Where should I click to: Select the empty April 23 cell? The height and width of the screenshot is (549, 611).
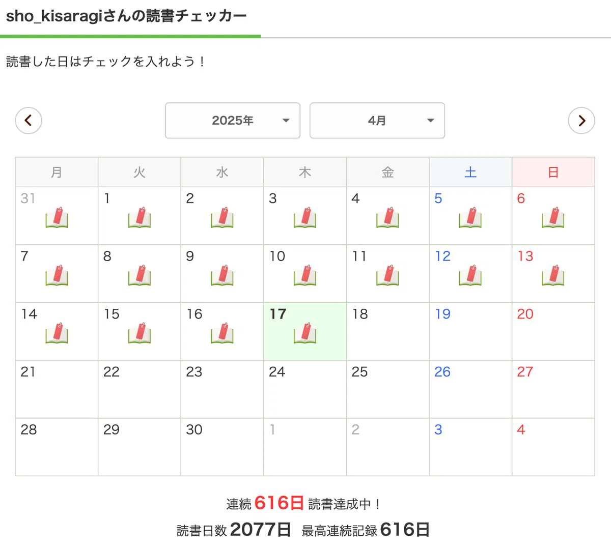coord(222,389)
